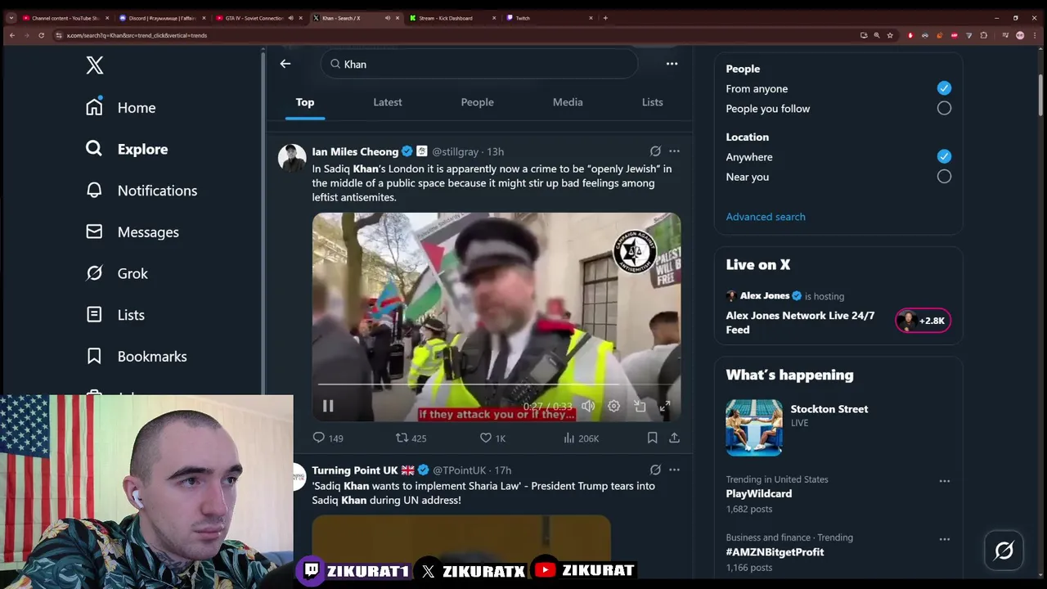Open the @stillgray profile handle
This screenshot has width=1047, height=589.
point(455,152)
